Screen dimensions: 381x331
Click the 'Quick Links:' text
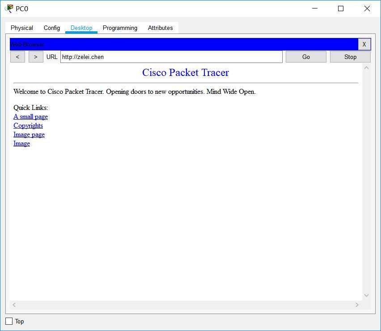[31, 108]
